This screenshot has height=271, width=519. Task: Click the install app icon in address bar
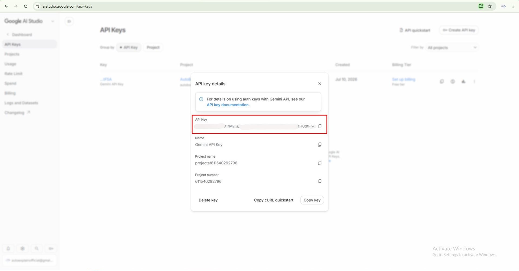(x=481, y=6)
